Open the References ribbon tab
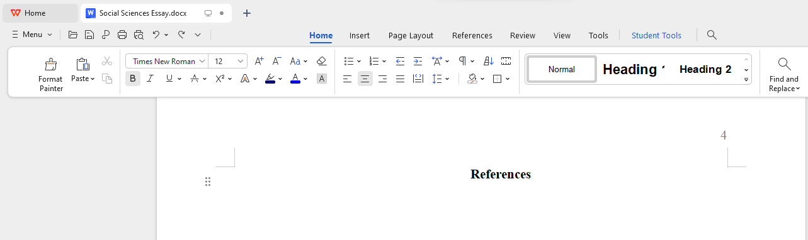The image size is (808, 240). 472,35
